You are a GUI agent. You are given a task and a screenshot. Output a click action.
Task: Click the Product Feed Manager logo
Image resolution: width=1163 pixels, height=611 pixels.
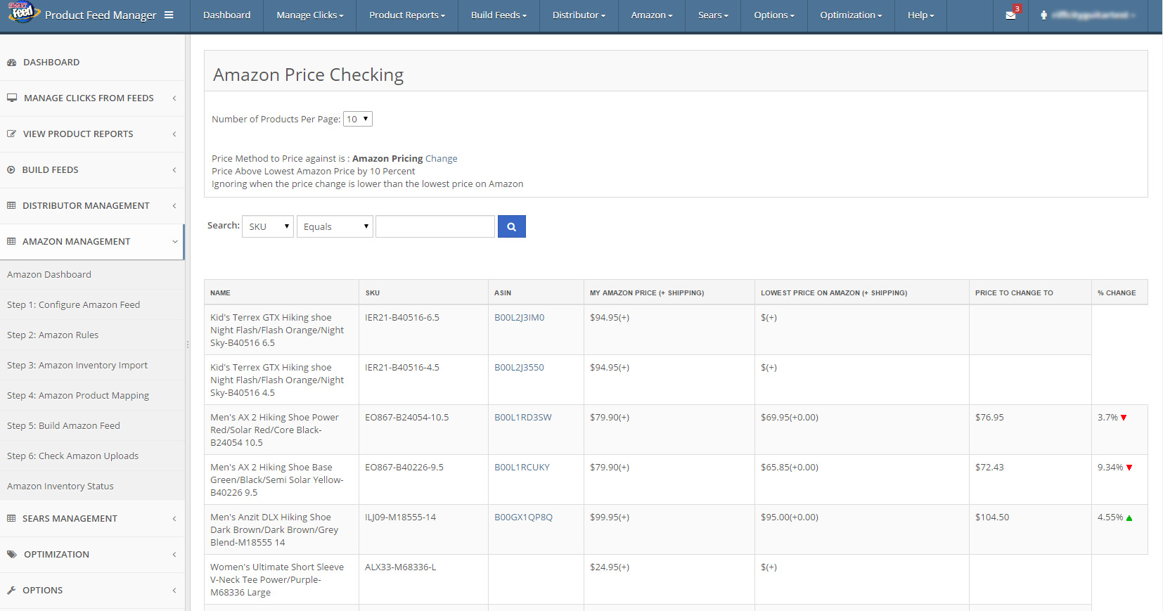(x=24, y=13)
